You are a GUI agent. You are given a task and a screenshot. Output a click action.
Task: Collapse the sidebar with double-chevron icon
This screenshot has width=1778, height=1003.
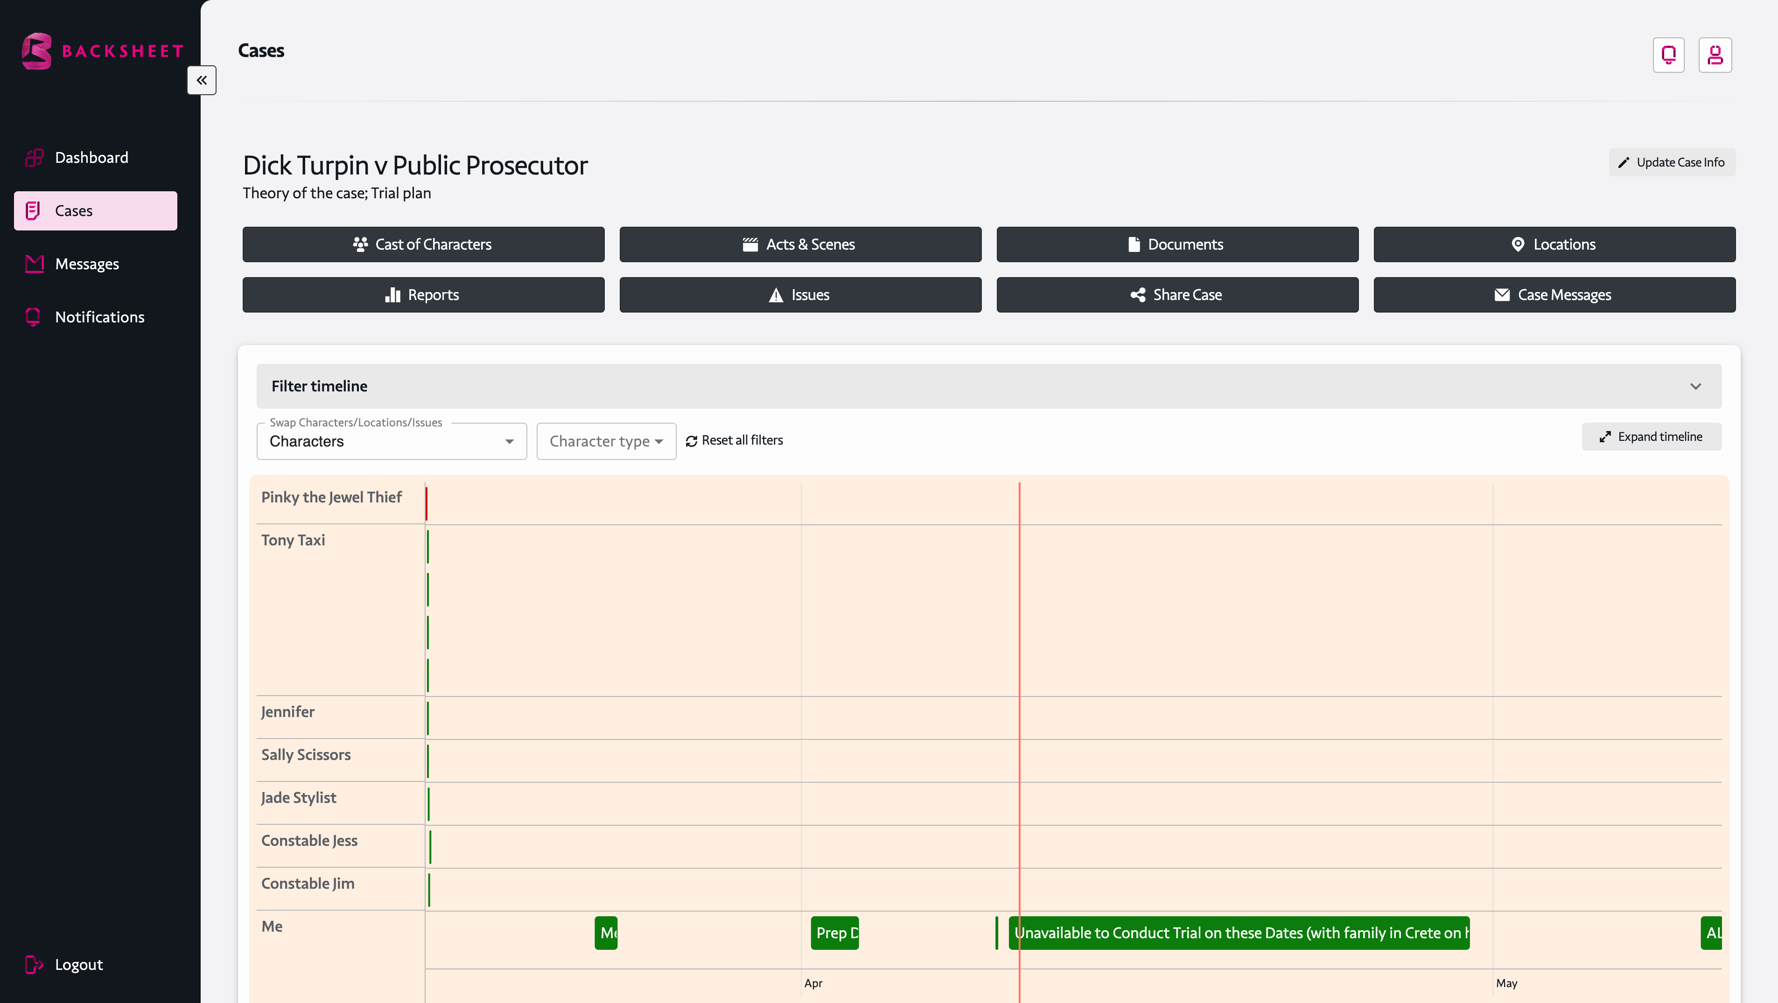202,80
